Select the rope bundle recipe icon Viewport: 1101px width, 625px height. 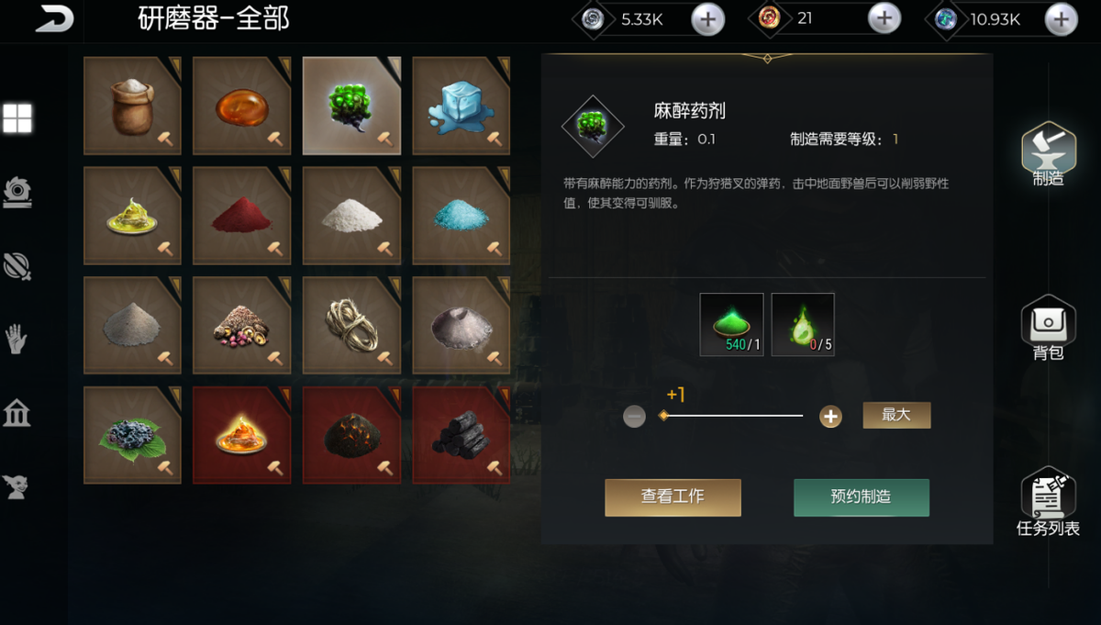click(351, 326)
